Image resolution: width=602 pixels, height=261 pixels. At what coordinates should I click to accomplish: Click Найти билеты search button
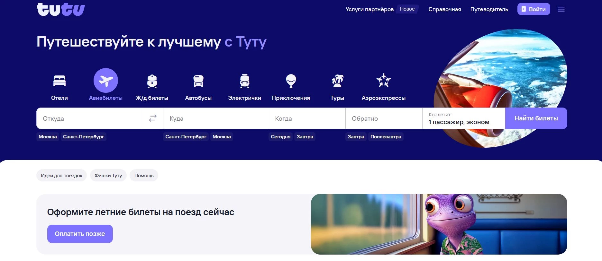pyautogui.click(x=536, y=118)
